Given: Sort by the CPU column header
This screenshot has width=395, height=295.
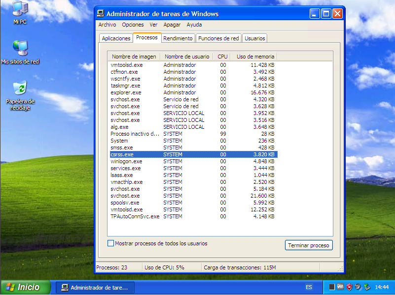Looking at the screenshot, I should [222, 57].
